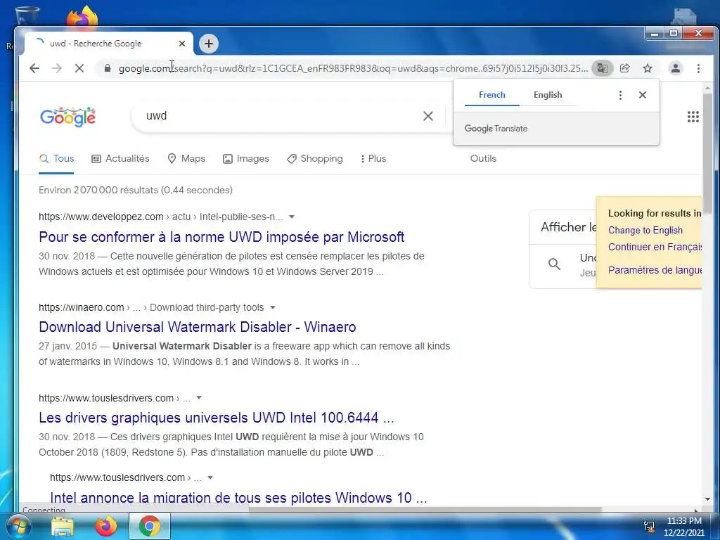Click the 'Environ 2 070 000 résultats' text
This screenshot has height=540, width=720.
click(136, 190)
